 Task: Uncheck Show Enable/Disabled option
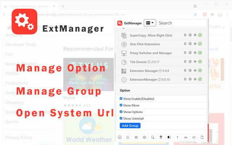(121, 99)
